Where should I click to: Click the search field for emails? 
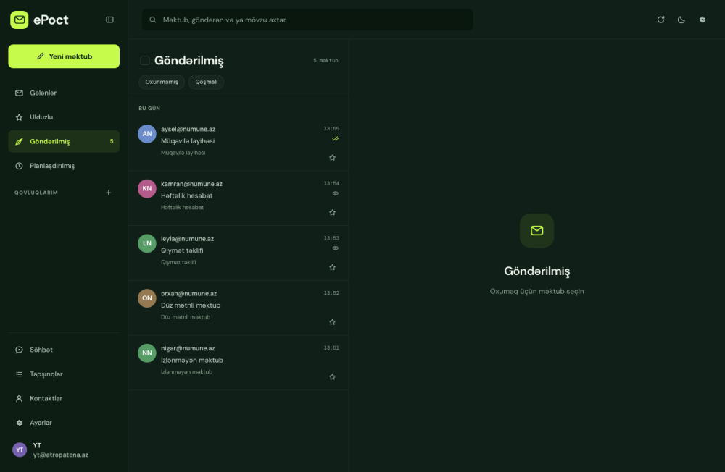point(307,20)
